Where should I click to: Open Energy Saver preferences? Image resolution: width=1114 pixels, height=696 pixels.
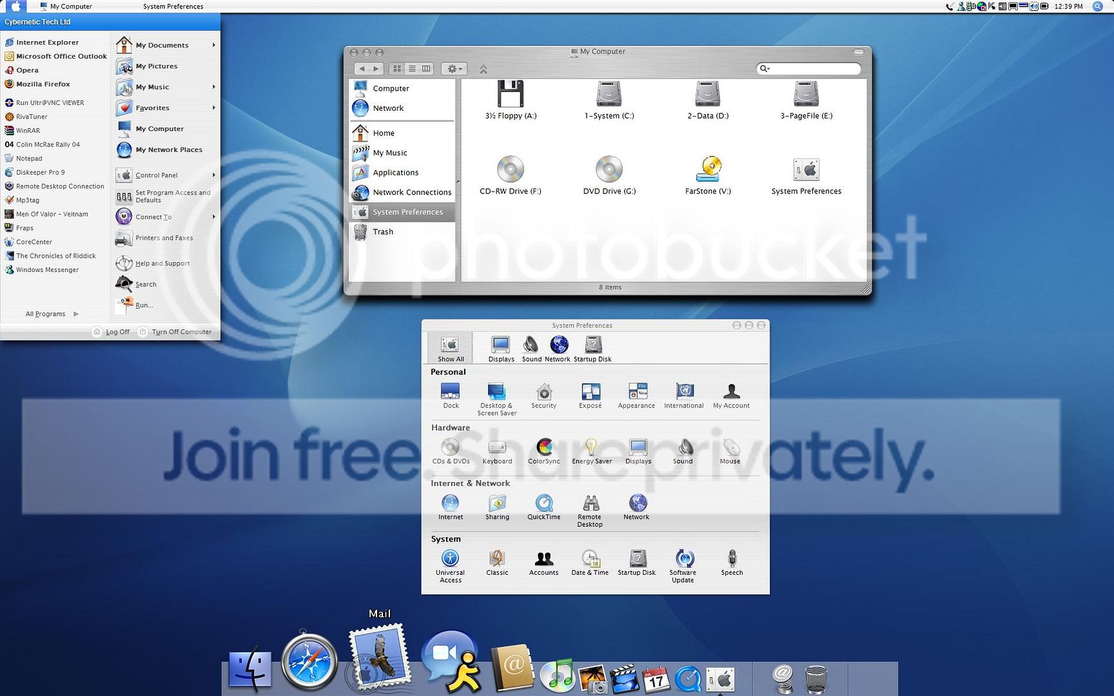tap(591, 451)
